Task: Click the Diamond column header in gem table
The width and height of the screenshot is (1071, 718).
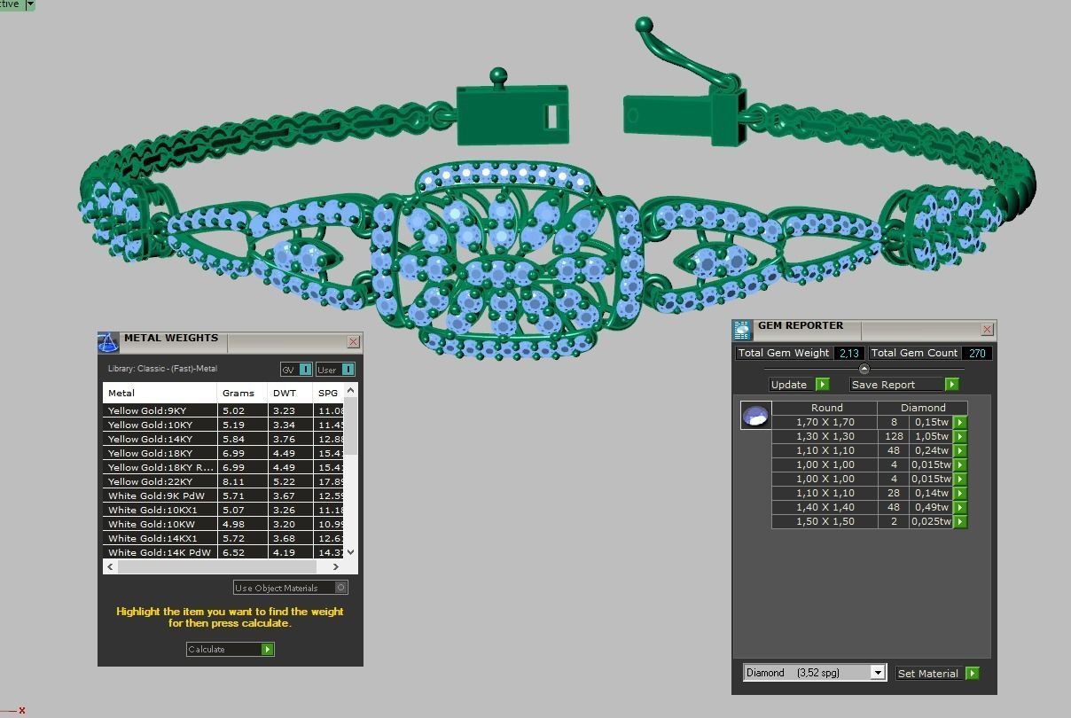Action: click(923, 408)
